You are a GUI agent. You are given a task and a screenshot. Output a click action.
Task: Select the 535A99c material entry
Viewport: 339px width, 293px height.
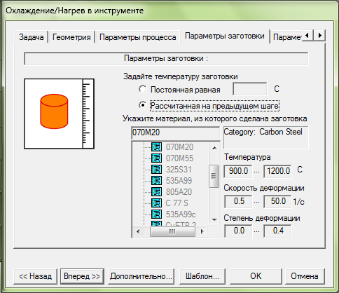(181, 214)
